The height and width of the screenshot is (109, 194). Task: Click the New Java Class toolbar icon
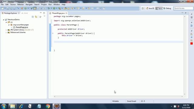coord(25,8)
